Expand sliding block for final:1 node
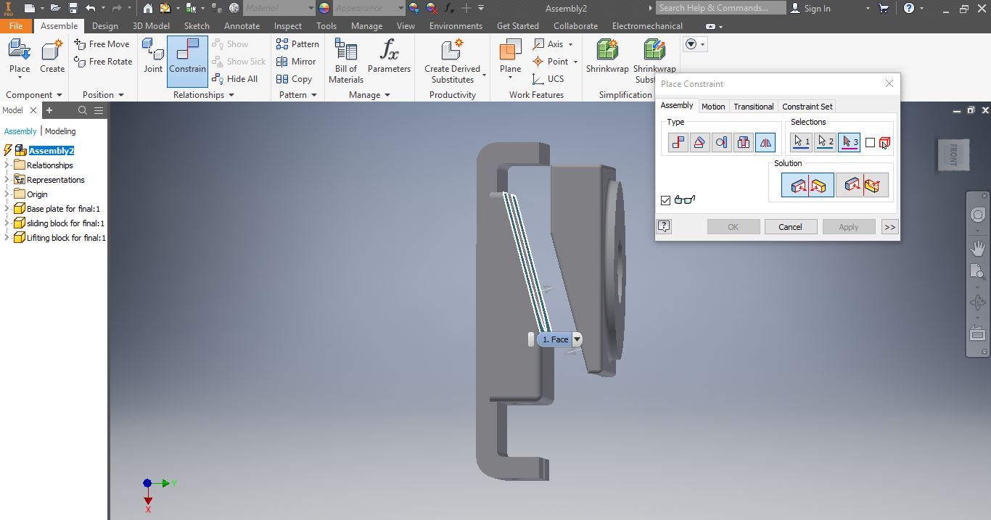The height and width of the screenshot is (520, 991). click(x=7, y=223)
